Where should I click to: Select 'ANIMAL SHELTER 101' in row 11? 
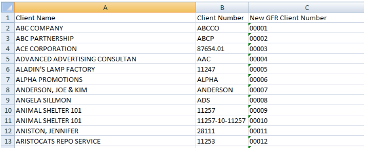coord(105,120)
